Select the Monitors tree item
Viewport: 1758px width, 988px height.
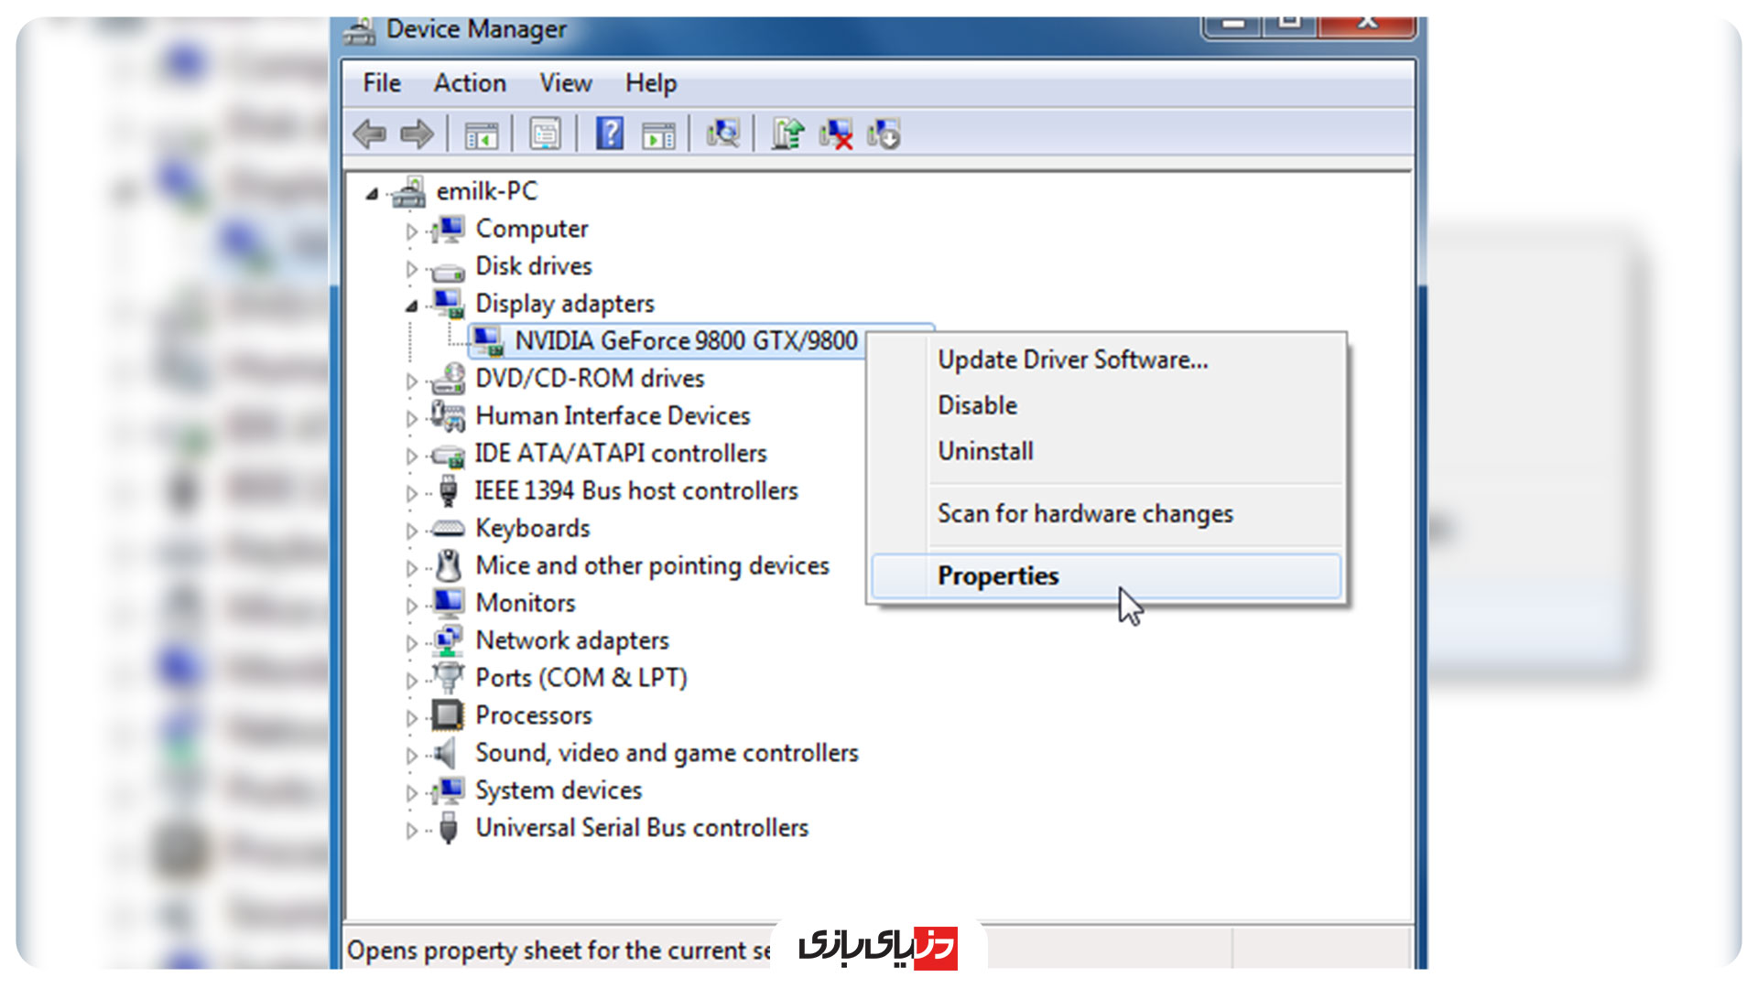point(525,604)
